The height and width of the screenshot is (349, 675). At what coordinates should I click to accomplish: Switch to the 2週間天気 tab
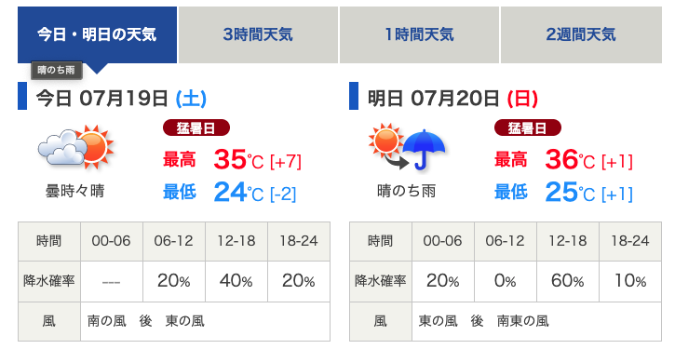tap(581, 34)
